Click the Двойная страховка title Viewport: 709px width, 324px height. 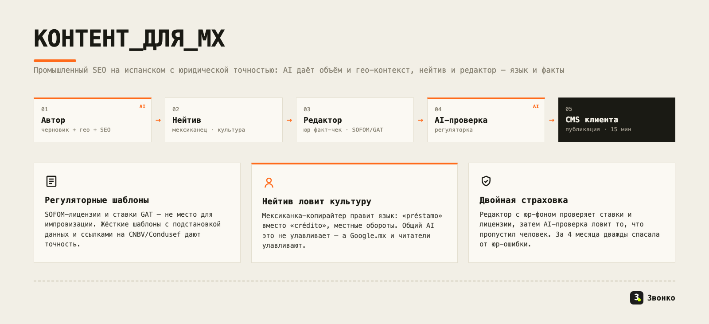coord(524,200)
